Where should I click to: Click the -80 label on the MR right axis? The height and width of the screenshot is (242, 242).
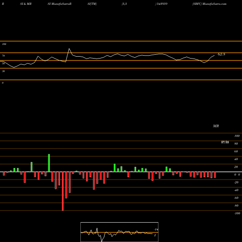pos(236,206)
